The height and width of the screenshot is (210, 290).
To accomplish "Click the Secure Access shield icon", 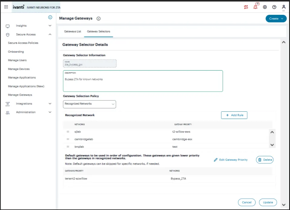I will coord(8,35).
